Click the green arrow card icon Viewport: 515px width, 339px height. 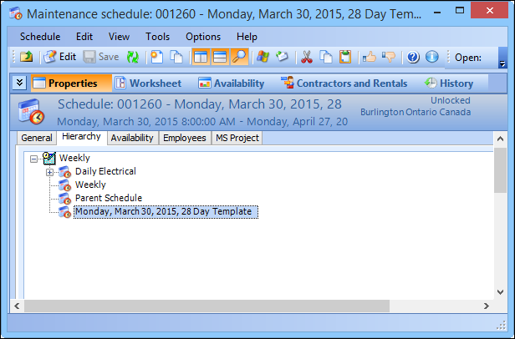pyautogui.click(x=282, y=57)
